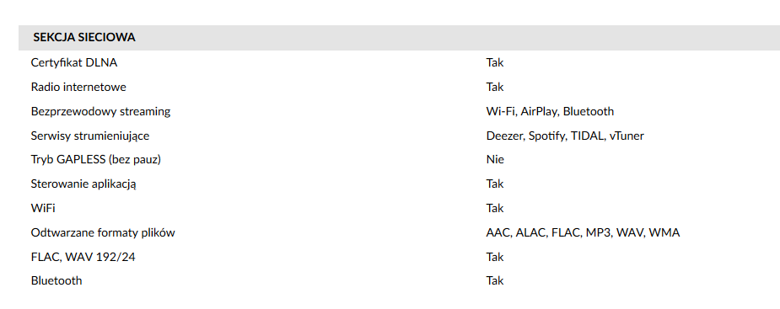Select the Deezer, Spotify, TIDAL, vTuner value
The image size is (780, 309).
[x=565, y=136]
